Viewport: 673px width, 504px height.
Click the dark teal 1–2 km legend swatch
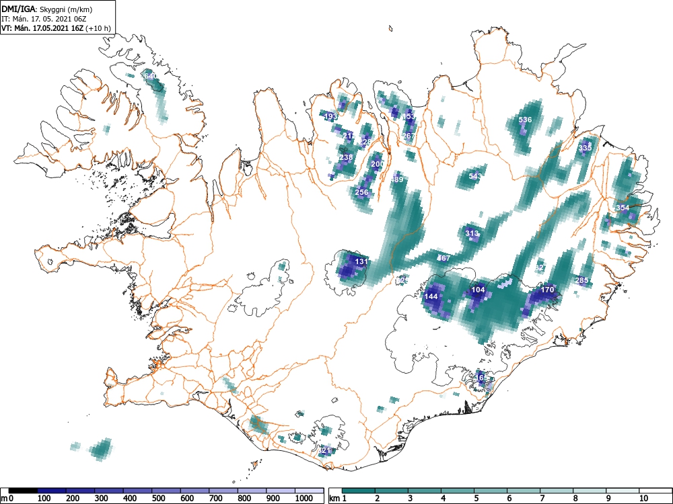(359, 491)
